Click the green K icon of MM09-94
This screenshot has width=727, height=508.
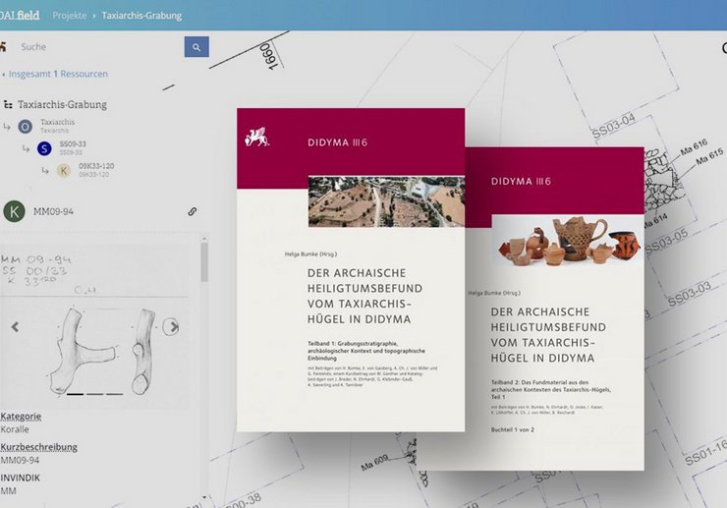15,211
